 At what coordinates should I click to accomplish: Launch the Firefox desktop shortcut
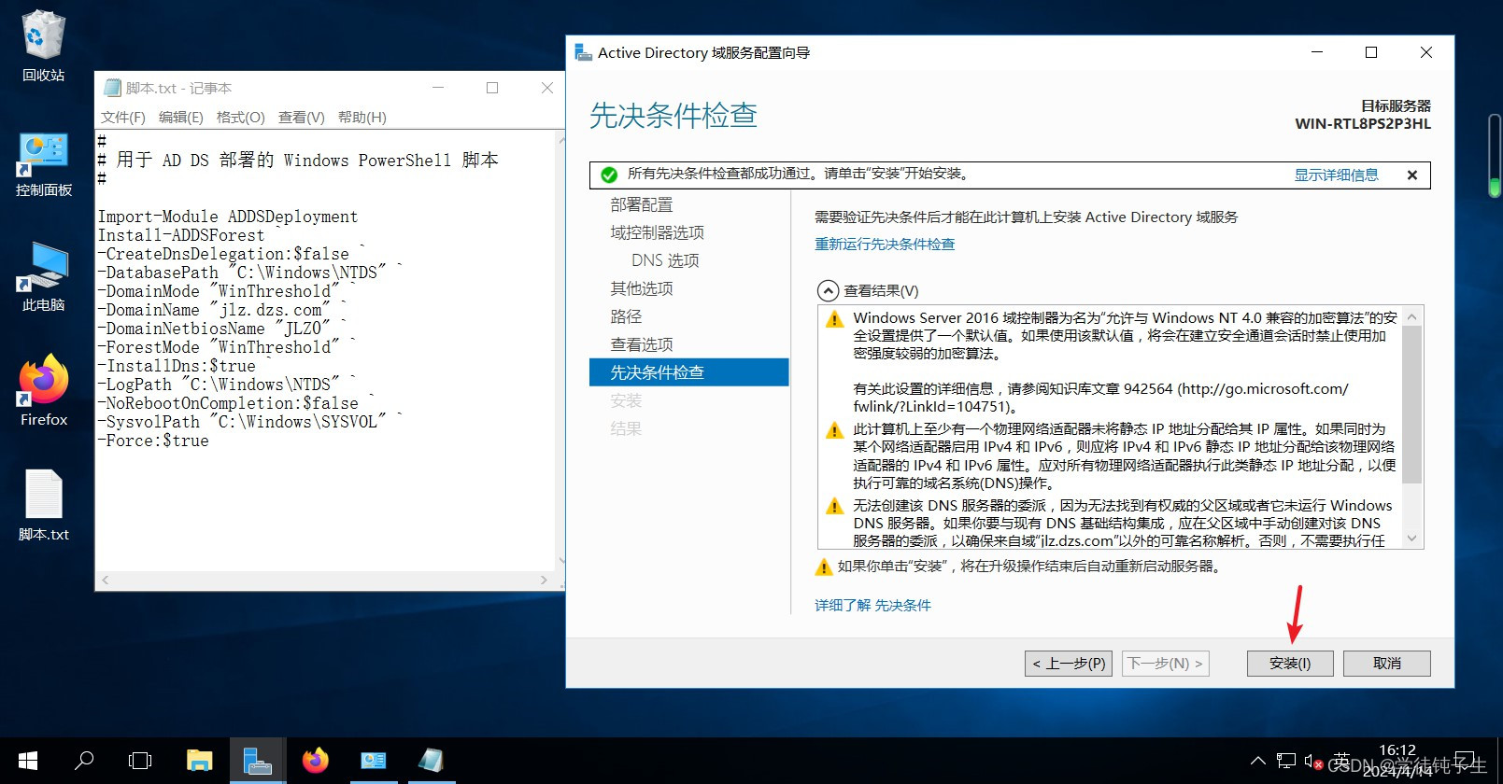click(x=44, y=390)
